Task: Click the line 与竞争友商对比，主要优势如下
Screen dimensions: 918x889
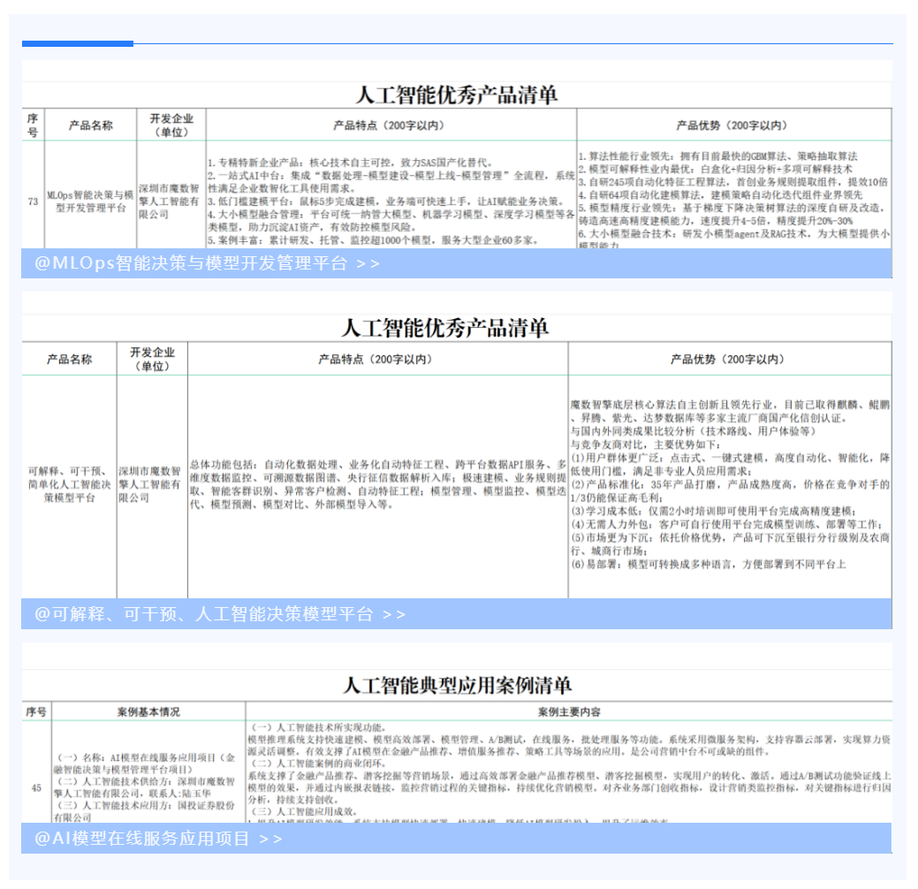Action: pyautogui.click(x=646, y=444)
